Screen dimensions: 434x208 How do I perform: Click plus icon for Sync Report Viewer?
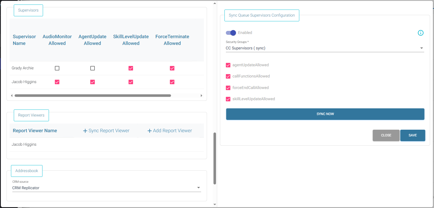pyautogui.click(x=85, y=131)
